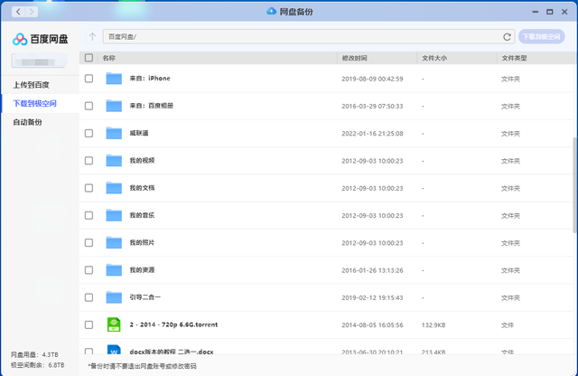This screenshot has width=578, height=376.
Task: Click the refresh icon in path bar
Action: click(x=508, y=37)
